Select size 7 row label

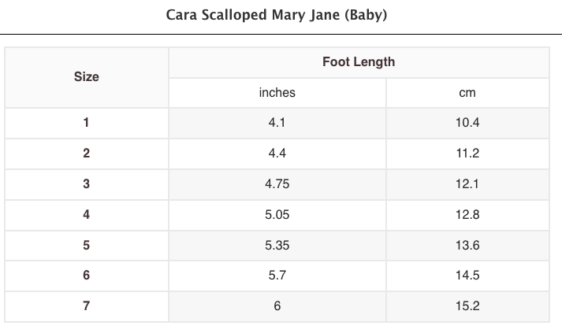click(x=87, y=306)
